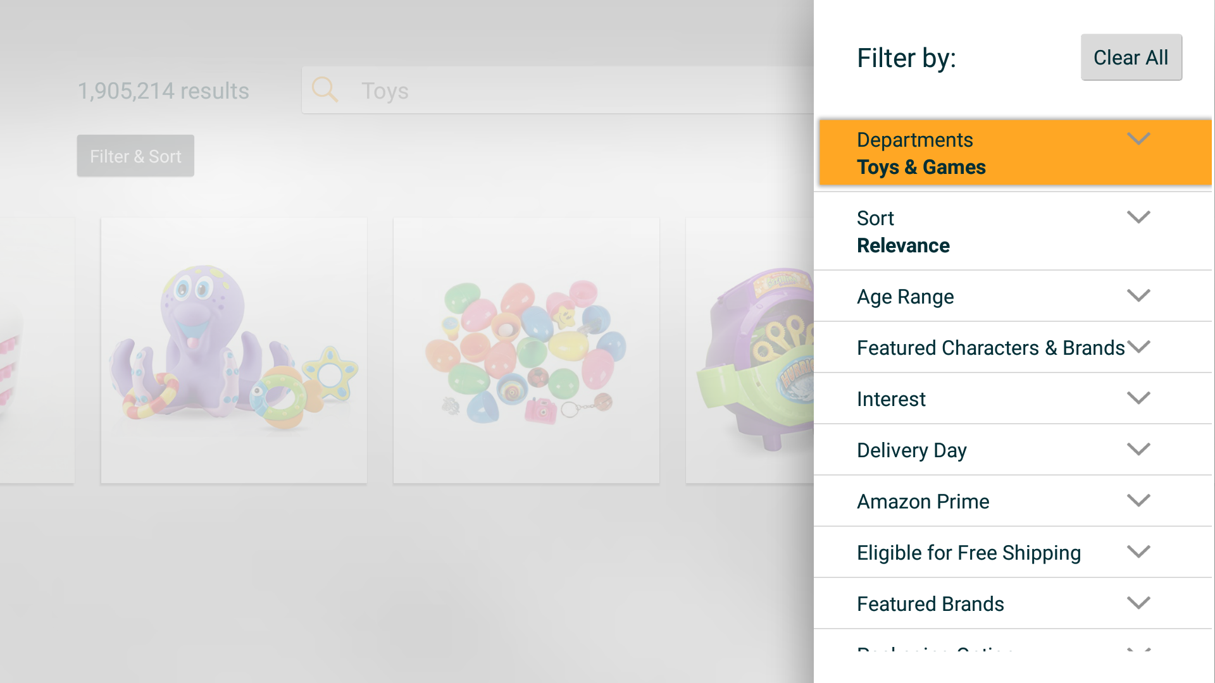Expand the Sort filter chevron
This screenshot has width=1215, height=683.
point(1138,217)
